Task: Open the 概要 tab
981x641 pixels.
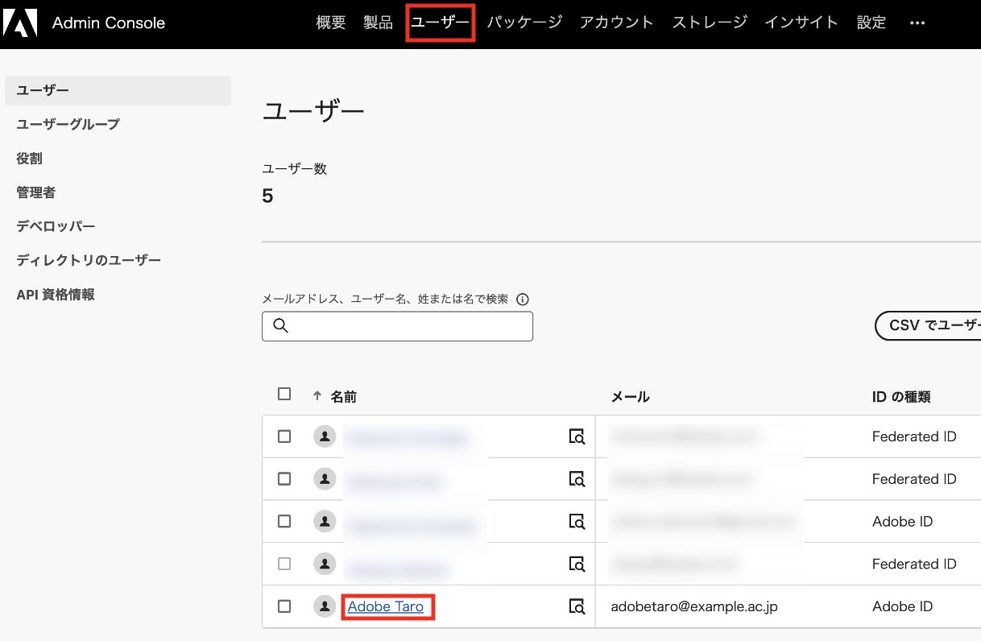Action: (331, 23)
